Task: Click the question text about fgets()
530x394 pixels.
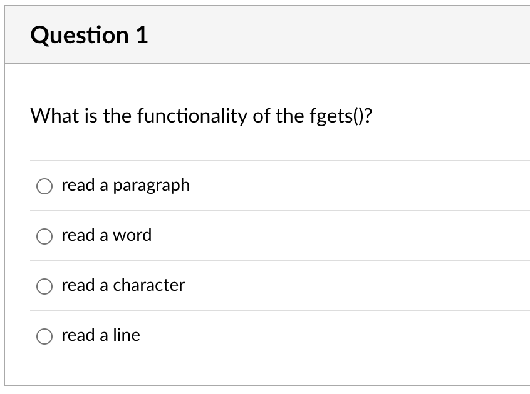Action: point(202,116)
